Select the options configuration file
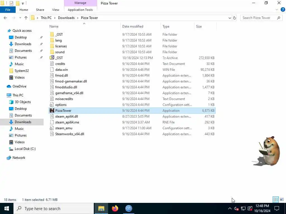The width and height of the screenshot is (286, 214). click(x=132, y=105)
